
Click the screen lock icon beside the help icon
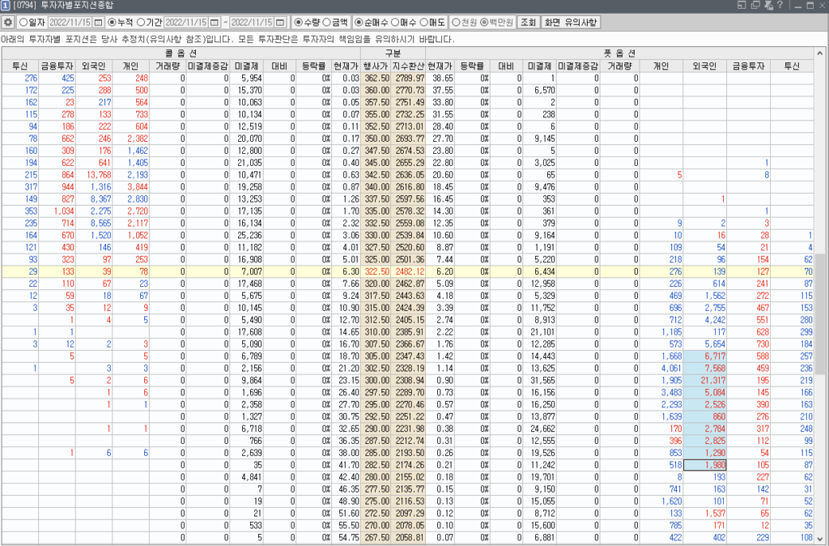(767, 6)
